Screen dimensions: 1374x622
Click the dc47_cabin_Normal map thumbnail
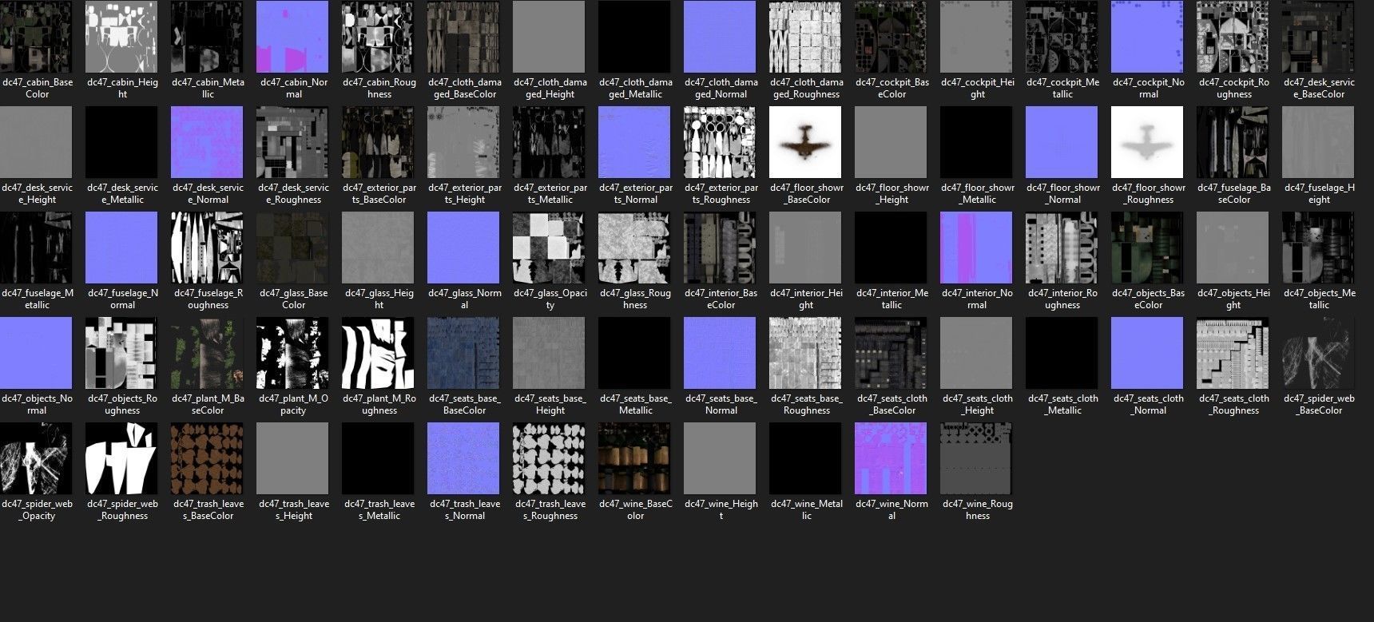tap(293, 37)
